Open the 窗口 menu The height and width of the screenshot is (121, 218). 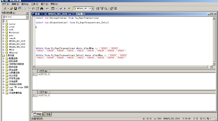[x=44, y=4]
